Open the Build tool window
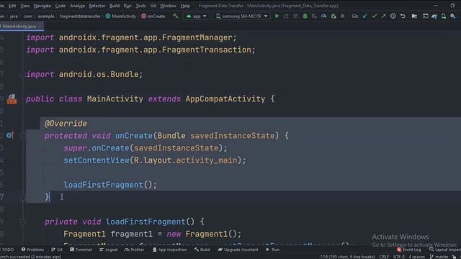The width and height of the screenshot is (461, 259). (202, 250)
